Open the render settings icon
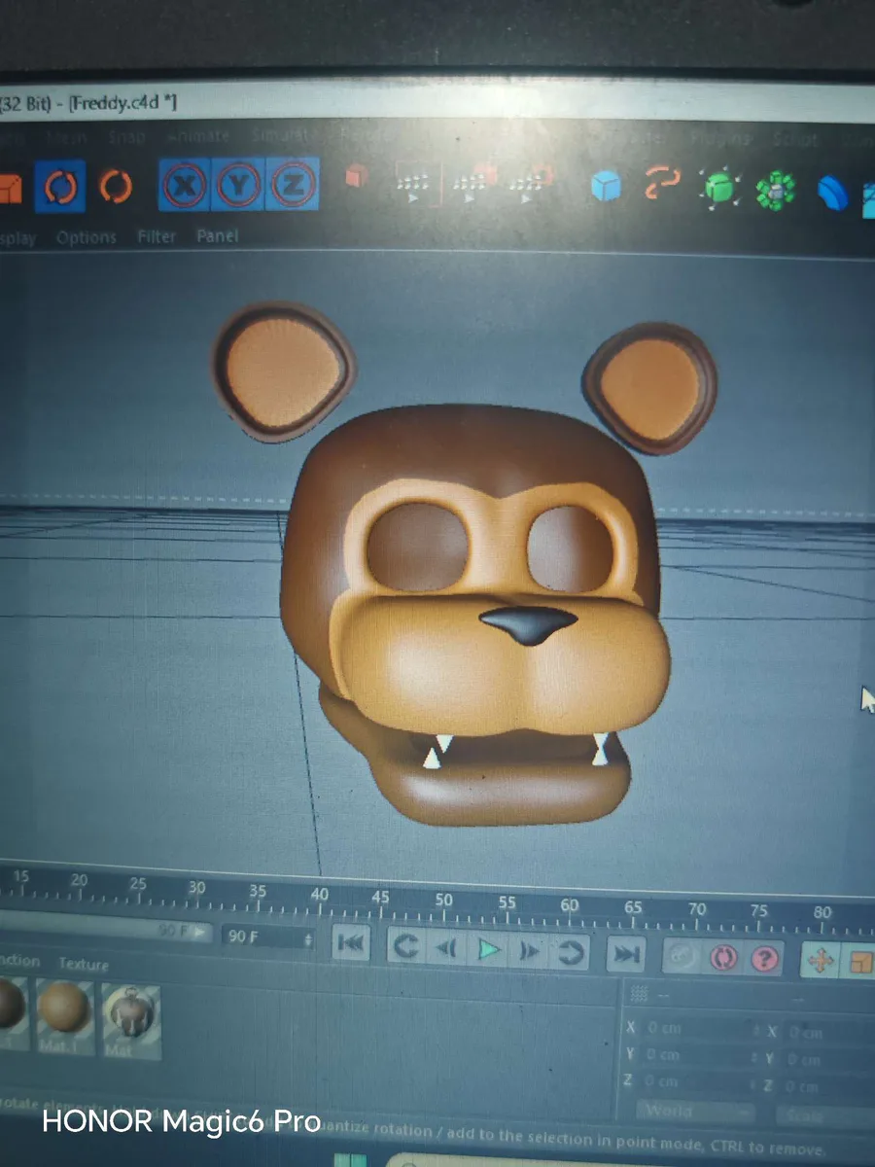Viewport: 875px width, 1167px height. 531,182
